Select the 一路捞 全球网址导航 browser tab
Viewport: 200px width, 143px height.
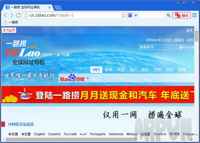pyautogui.click(x=27, y=7)
